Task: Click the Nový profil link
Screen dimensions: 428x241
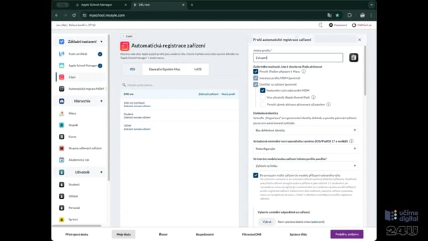Action: pos(228,94)
